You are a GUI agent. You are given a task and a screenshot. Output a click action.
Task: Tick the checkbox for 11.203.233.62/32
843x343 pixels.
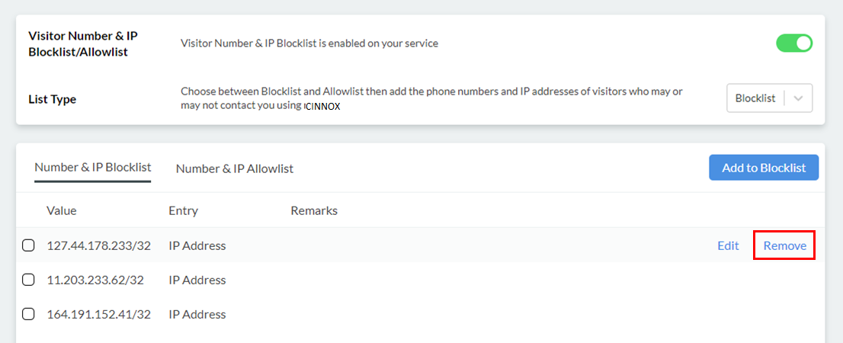click(28, 280)
